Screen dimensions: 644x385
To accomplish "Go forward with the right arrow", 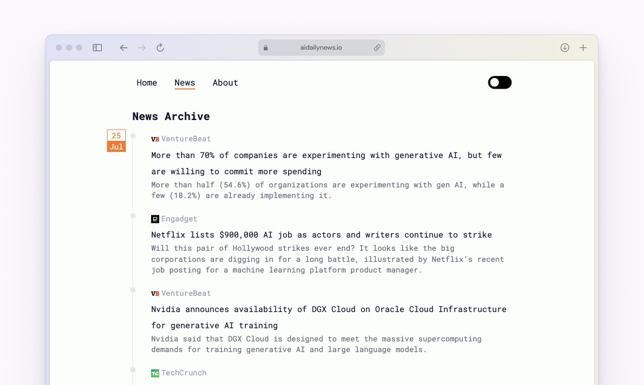I will 142,48.
